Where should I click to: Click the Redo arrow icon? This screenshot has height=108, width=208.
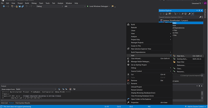31,6
